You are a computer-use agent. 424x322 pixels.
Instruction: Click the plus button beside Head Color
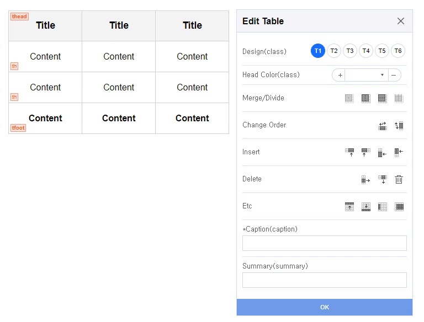pos(340,75)
